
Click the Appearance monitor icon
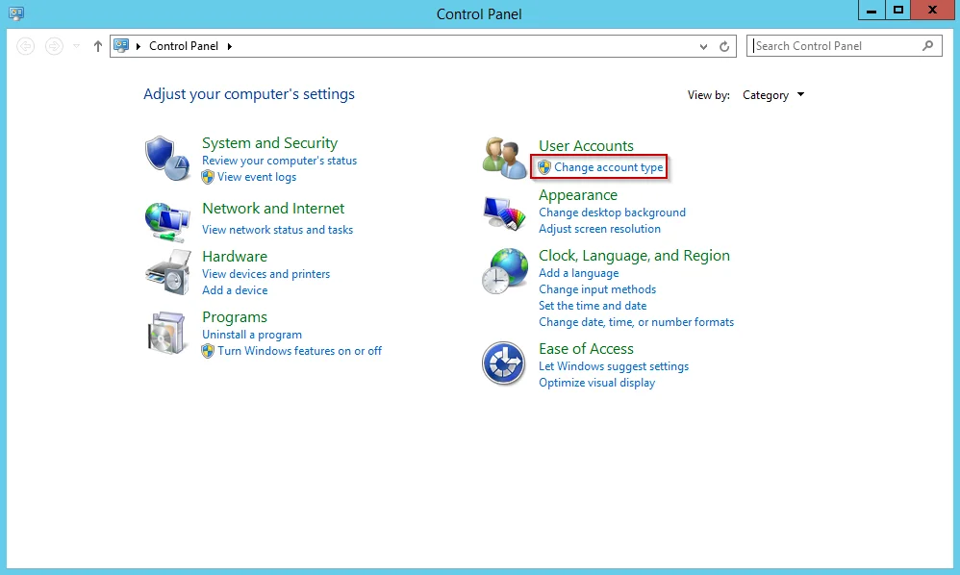coord(505,212)
